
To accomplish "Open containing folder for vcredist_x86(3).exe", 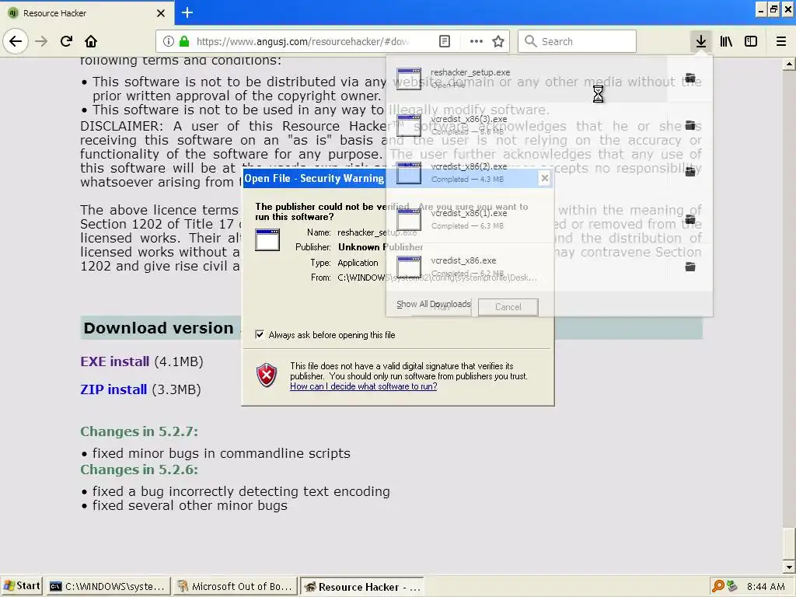I will [x=690, y=125].
